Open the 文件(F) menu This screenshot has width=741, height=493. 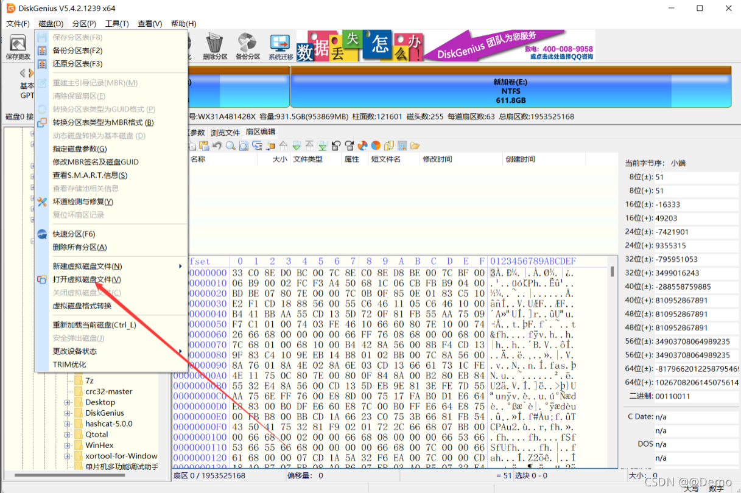[18, 24]
